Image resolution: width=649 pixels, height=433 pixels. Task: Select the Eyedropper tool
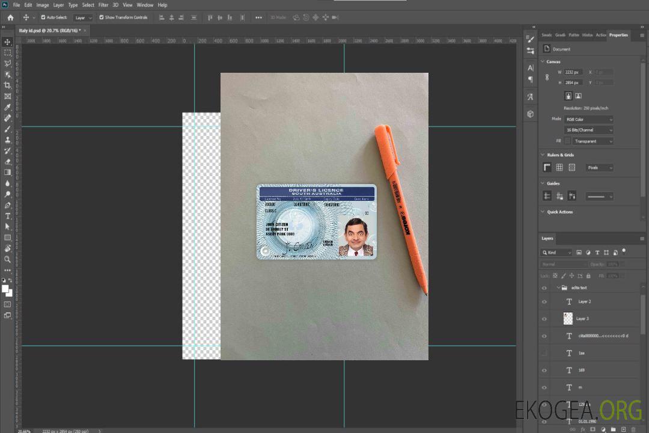click(8, 107)
